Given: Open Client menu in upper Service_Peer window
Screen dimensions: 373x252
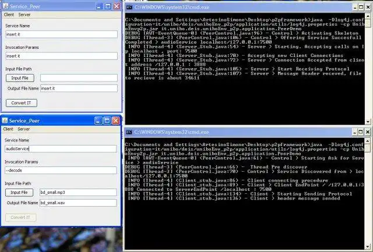Looking at the screenshot, I should click(9, 15).
